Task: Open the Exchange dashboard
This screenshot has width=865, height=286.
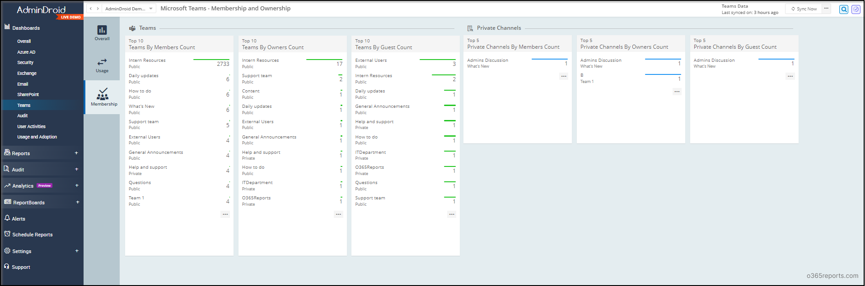Action: pos(27,73)
